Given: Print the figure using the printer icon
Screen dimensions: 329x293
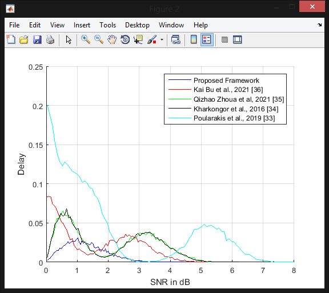Looking at the screenshot, I should tap(50, 39).
